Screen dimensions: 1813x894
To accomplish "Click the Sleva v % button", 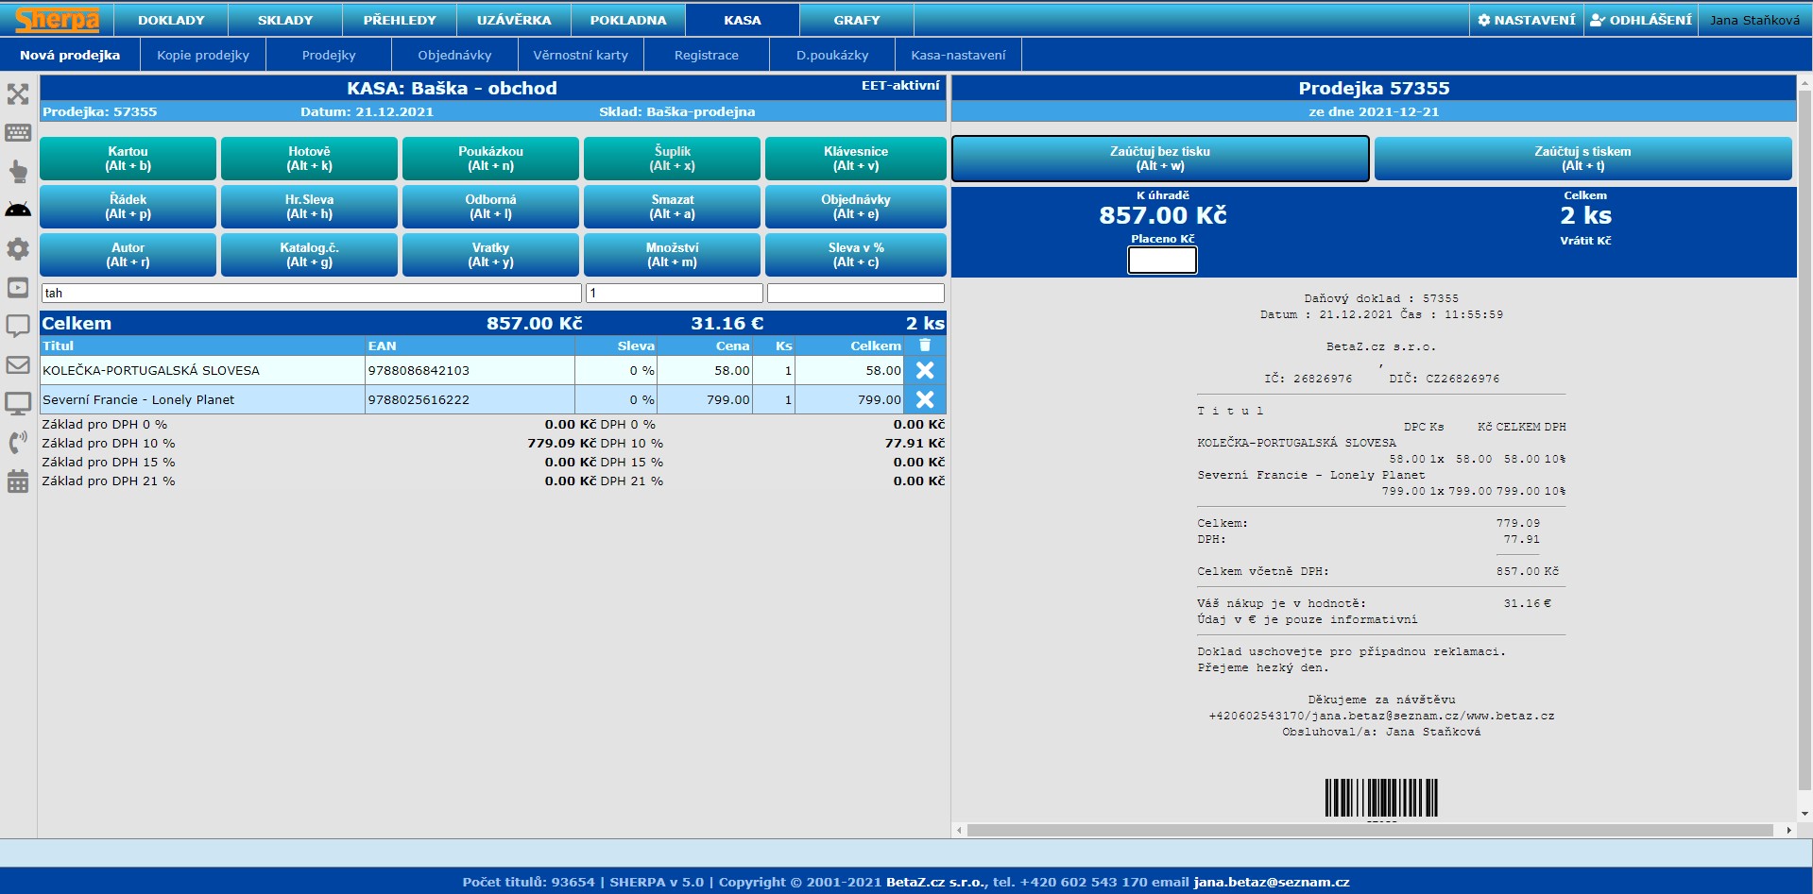I will point(855,255).
